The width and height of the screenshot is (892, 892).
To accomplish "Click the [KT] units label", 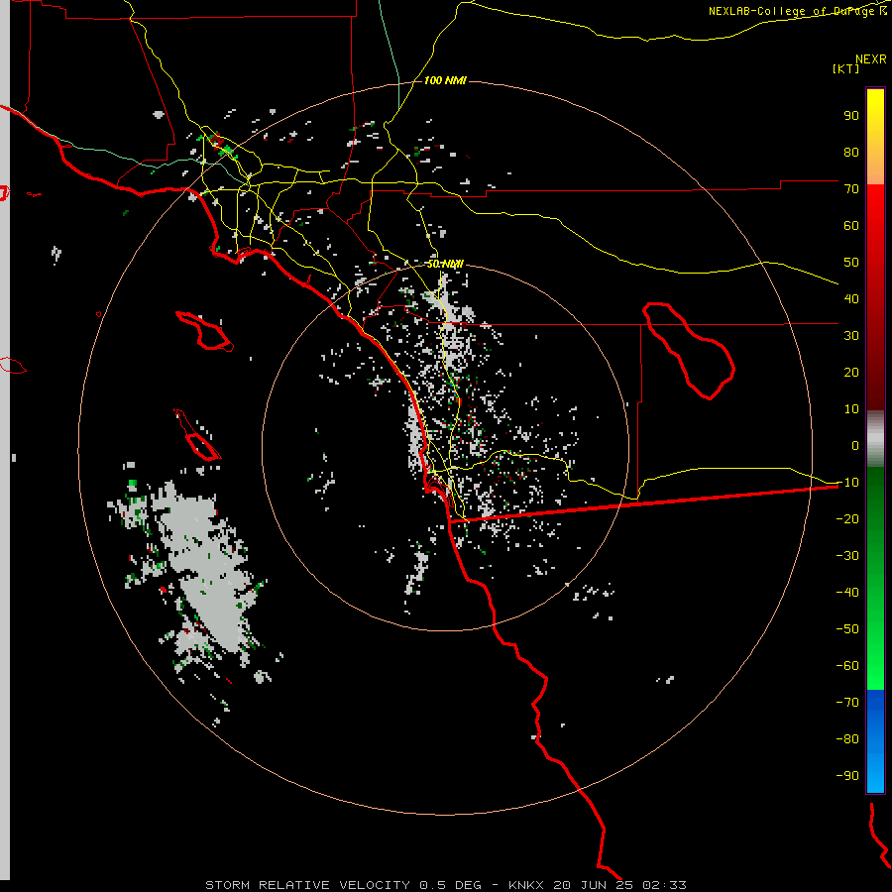I will 846,68.
